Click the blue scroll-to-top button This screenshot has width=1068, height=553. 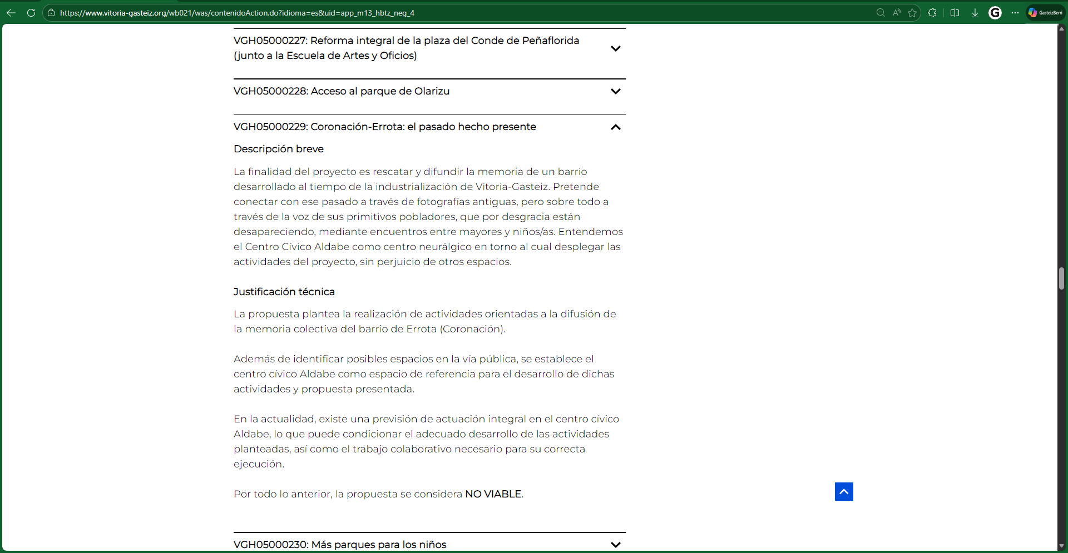click(x=844, y=492)
